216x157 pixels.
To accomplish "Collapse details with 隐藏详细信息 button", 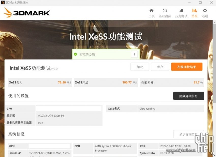I will [x=188, y=96].
